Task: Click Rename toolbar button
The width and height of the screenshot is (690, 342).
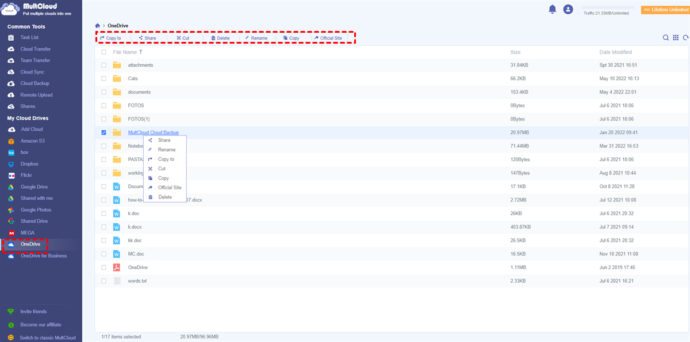Action: [256, 38]
